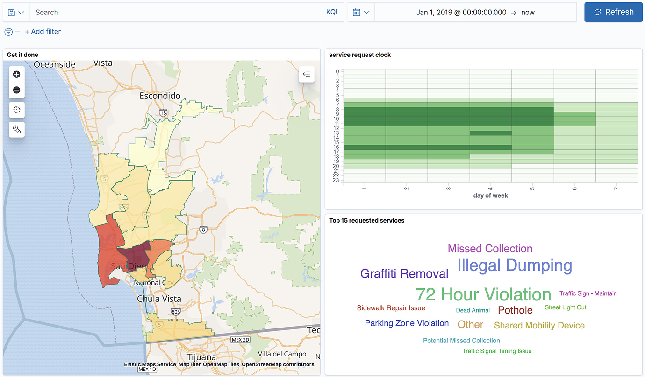
Task: Collapse the map legend with the arrow icon
Action: point(306,74)
